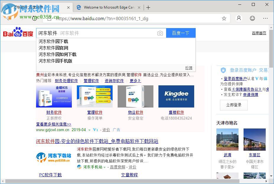The height and width of the screenshot is (184, 274).
Task: Click the 百度一下 search button
Action: click(181, 33)
